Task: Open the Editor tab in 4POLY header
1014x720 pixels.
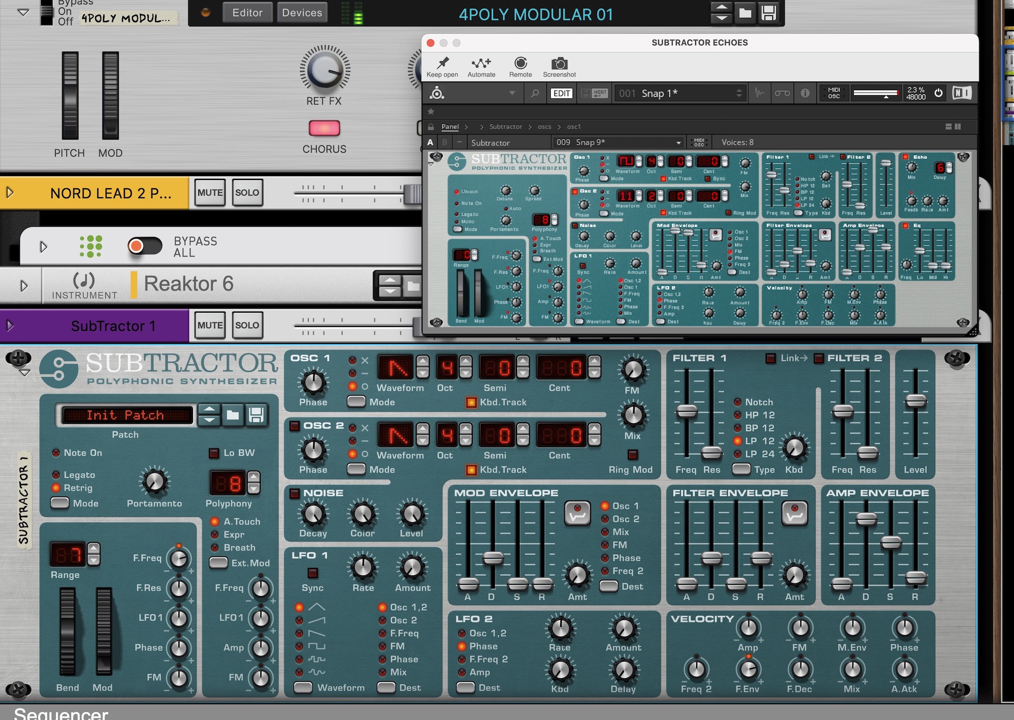Action: tap(247, 12)
